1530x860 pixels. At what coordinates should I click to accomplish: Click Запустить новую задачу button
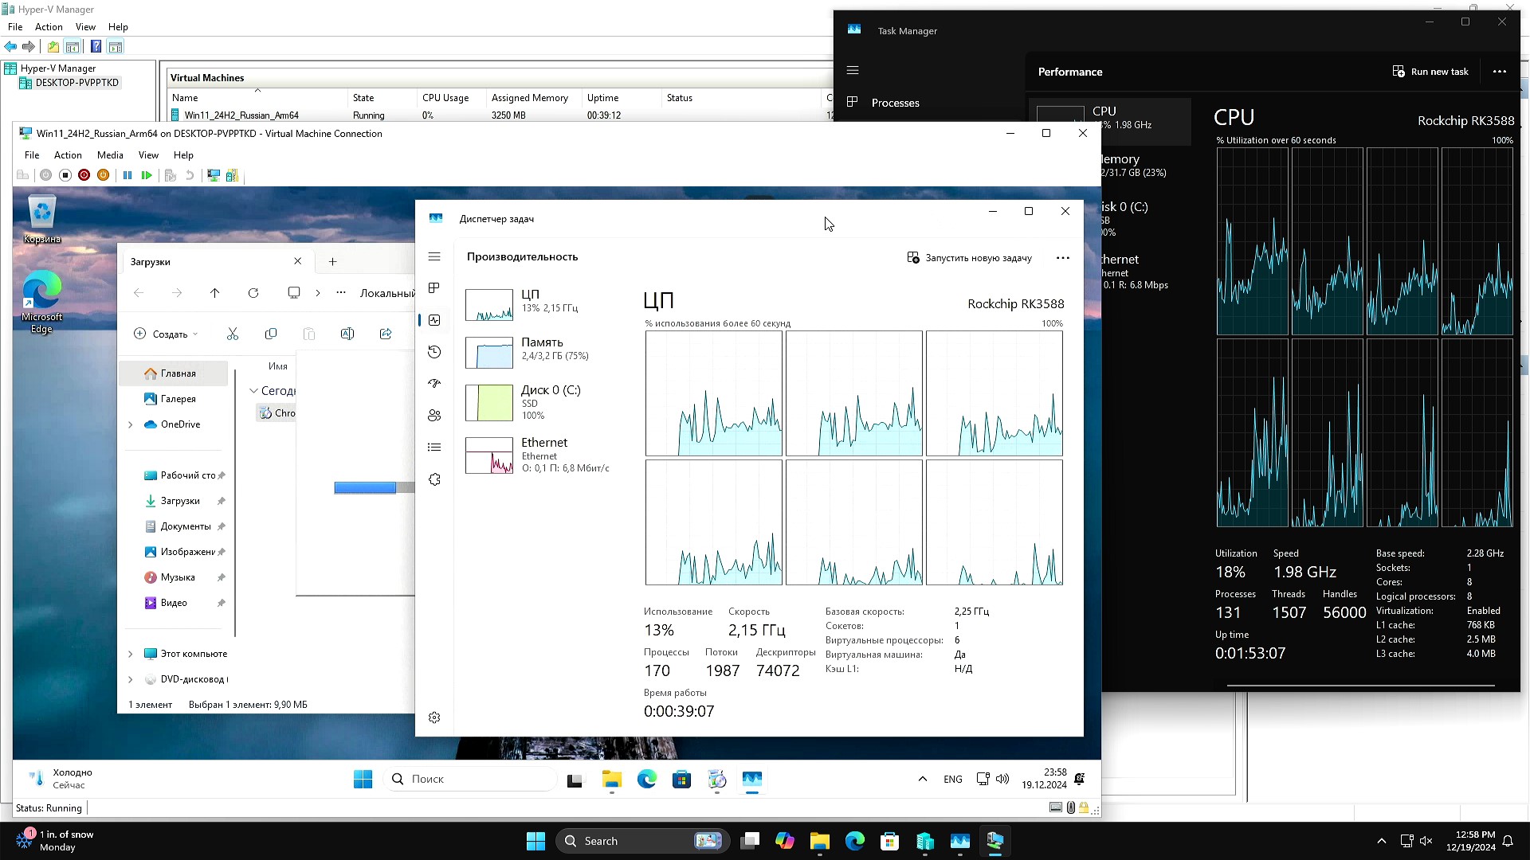click(x=969, y=258)
